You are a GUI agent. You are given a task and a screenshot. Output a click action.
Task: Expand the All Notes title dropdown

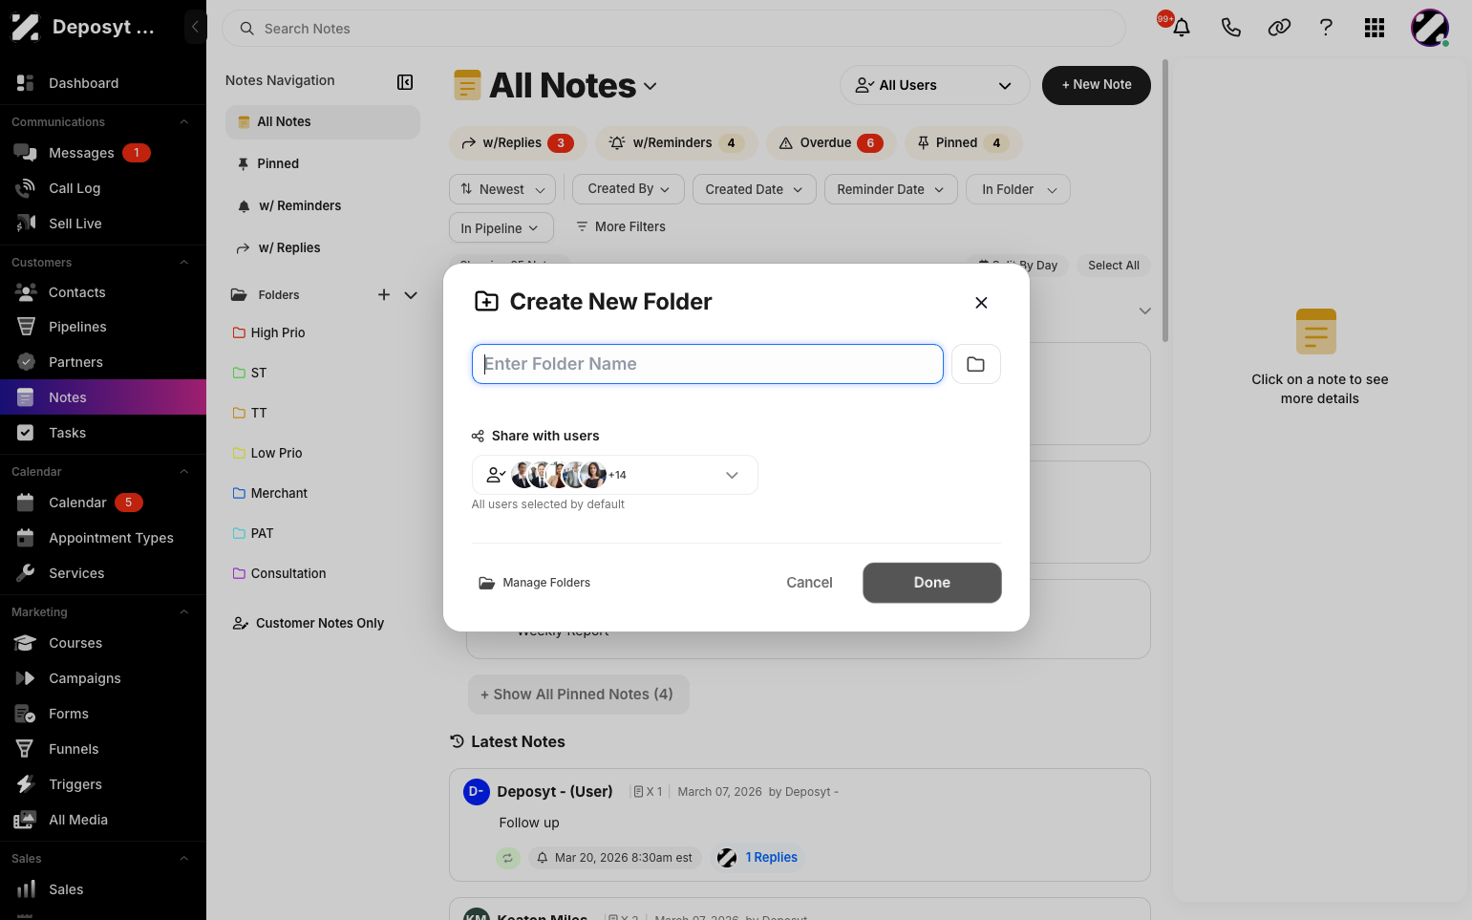coord(651,86)
